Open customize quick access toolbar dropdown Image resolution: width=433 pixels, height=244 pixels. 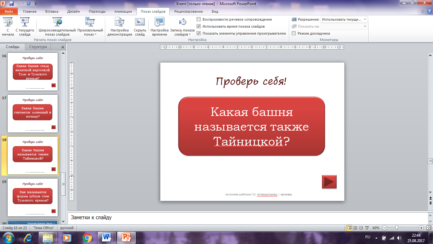pos(35,4)
